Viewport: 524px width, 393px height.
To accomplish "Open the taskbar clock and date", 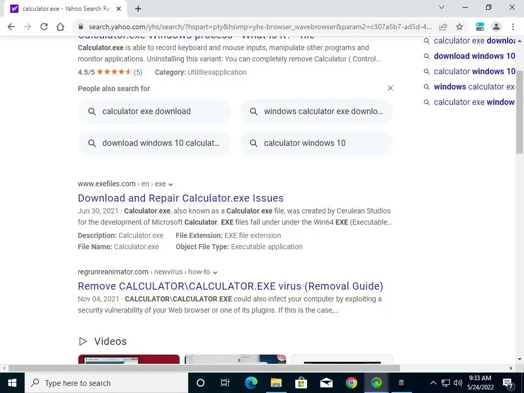I will (x=481, y=383).
